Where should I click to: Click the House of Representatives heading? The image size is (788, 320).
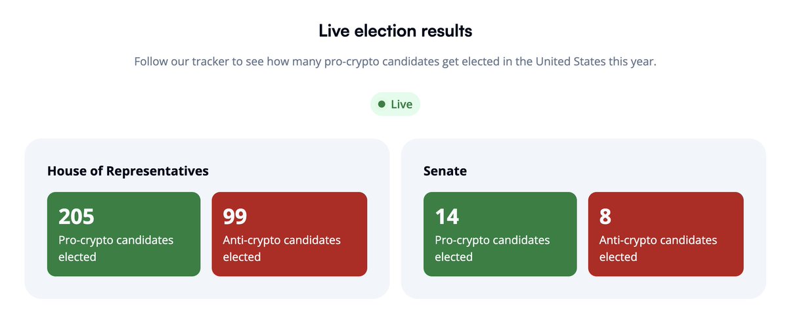[x=128, y=171]
